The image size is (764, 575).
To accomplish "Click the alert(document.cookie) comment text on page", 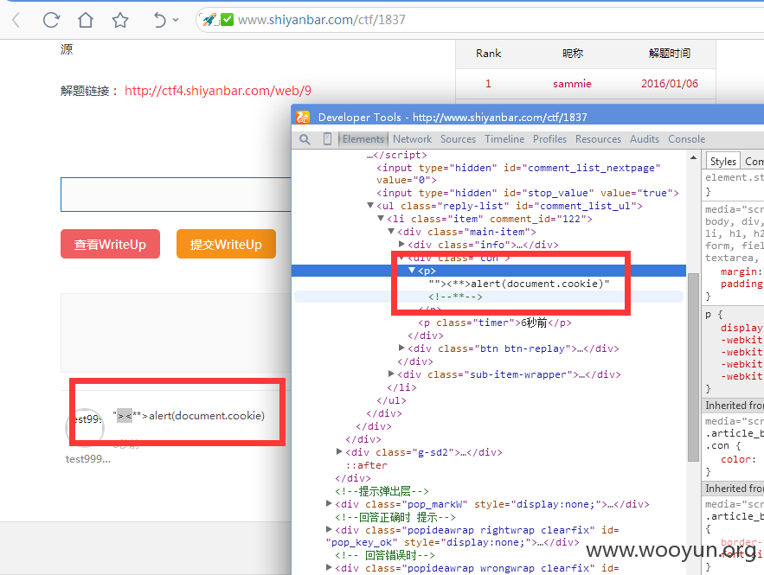I will click(189, 416).
